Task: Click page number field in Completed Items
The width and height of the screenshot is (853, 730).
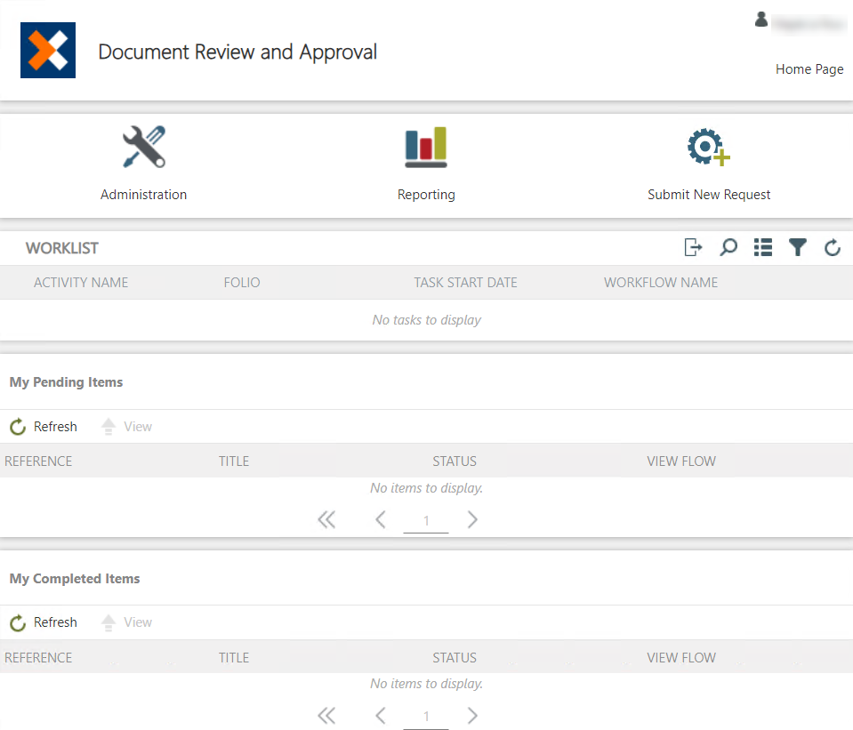Action: pos(426,717)
